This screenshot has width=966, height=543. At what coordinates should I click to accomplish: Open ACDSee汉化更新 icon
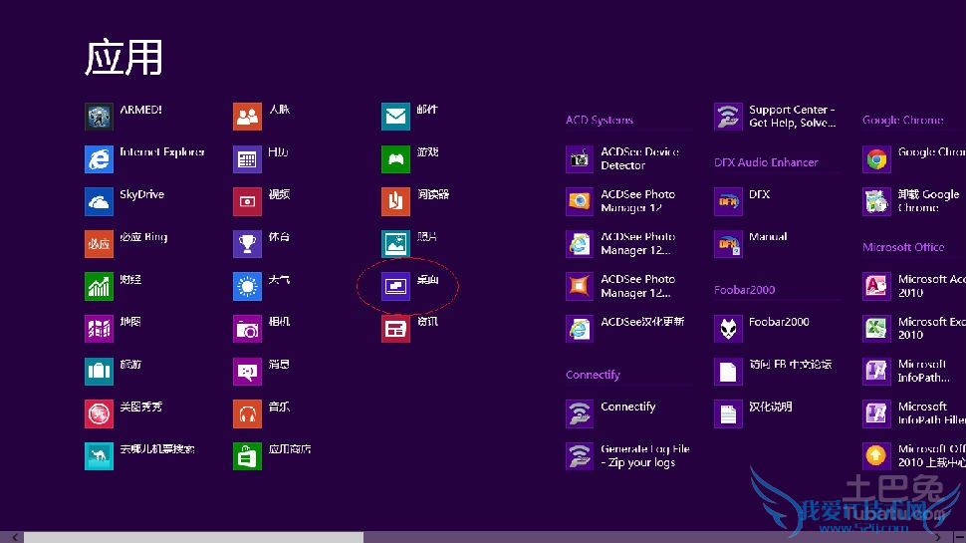point(580,329)
